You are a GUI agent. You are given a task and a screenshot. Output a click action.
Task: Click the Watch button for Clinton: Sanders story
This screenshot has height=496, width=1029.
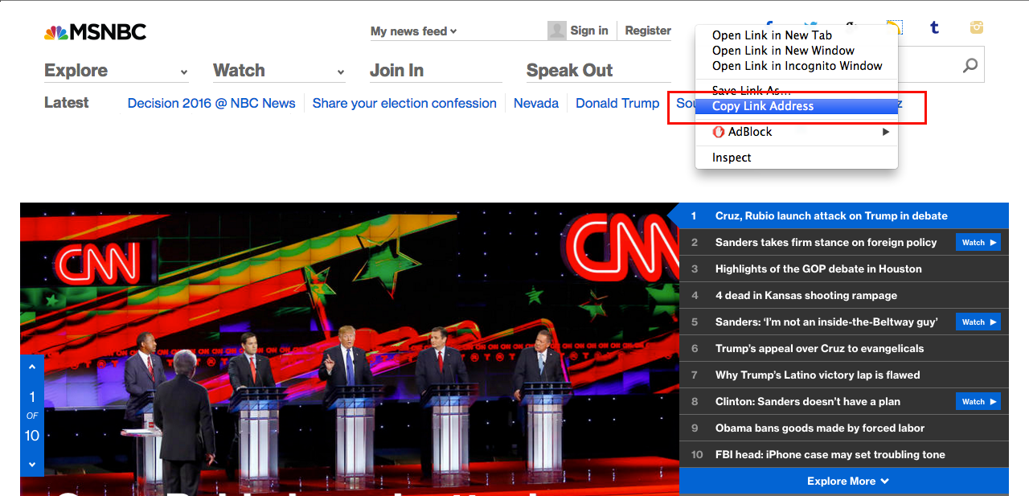pos(978,401)
